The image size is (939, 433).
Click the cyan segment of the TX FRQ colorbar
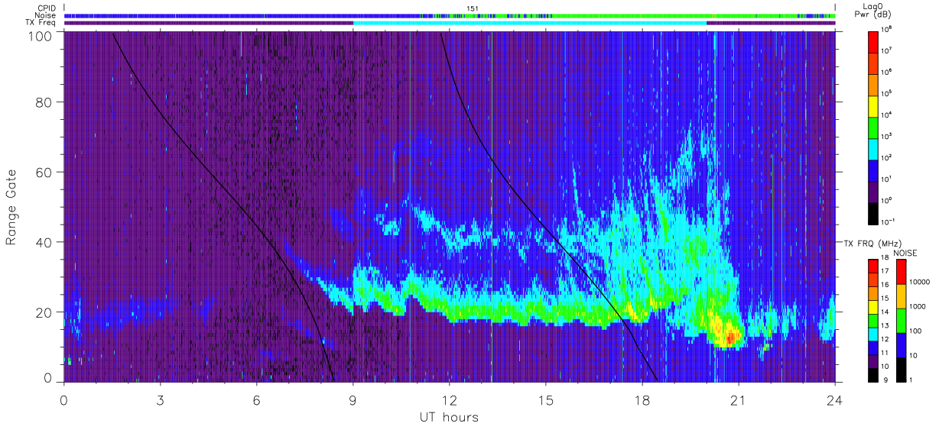[x=873, y=333]
